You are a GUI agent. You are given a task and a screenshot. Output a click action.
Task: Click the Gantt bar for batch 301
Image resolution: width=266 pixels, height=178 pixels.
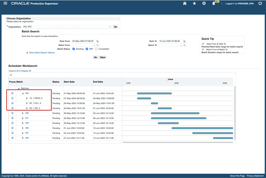[178, 118]
